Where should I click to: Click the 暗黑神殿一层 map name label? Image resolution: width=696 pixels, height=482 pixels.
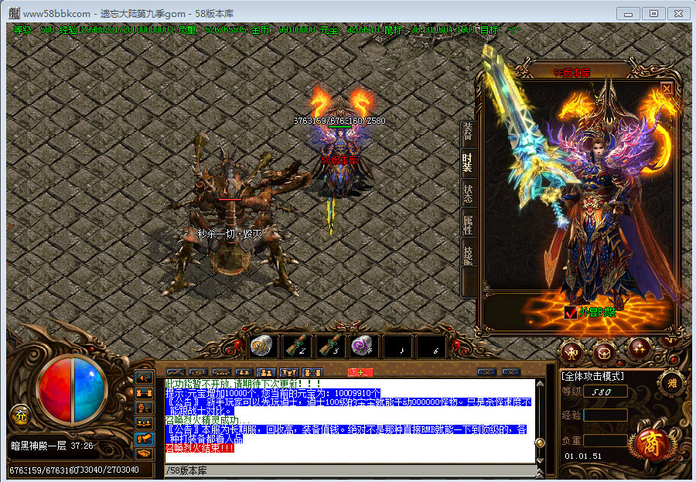coord(38,446)
